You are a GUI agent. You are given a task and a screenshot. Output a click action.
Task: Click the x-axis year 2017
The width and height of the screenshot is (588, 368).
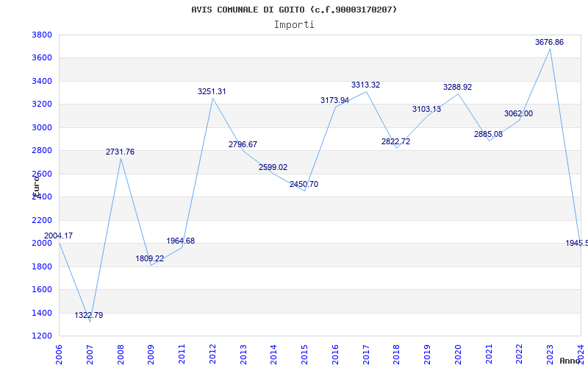pos(366,355)
